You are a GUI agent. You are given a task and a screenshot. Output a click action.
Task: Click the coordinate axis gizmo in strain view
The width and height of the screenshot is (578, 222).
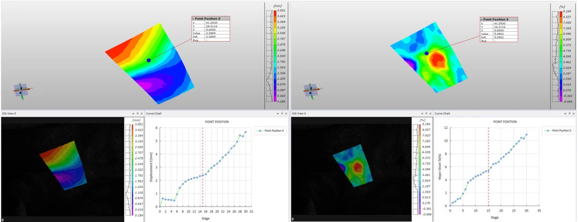[x=311, y=90]
